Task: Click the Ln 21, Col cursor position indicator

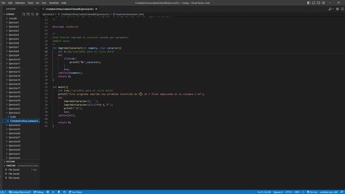Action: (x=264, y=192)
